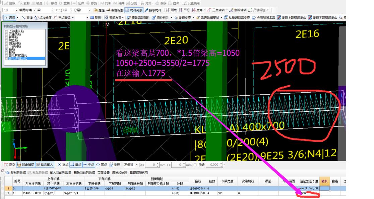Toggle the 拉筋 checkbox

point(6,53)
